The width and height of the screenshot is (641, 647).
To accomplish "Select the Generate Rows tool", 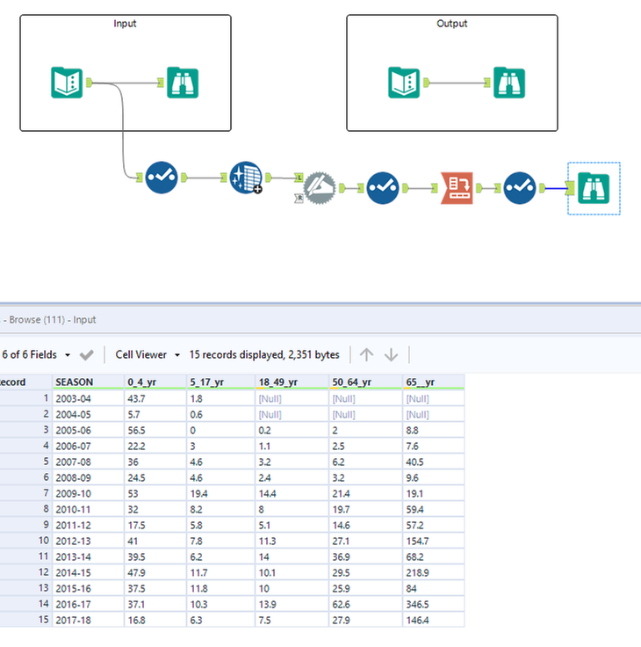I will tap(246, 178).
